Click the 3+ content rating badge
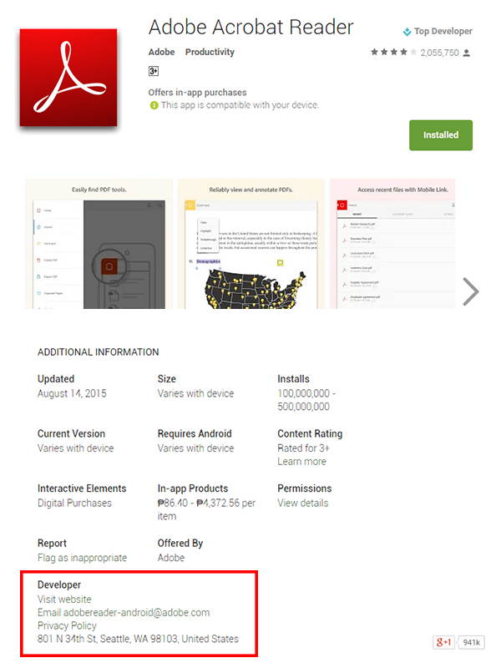Viewport: 501px width, 668px height. (154, 72)
